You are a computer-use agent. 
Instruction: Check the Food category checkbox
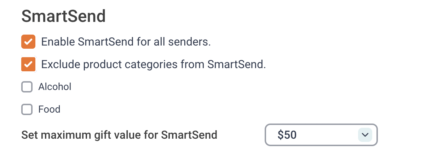pos(27,109)
